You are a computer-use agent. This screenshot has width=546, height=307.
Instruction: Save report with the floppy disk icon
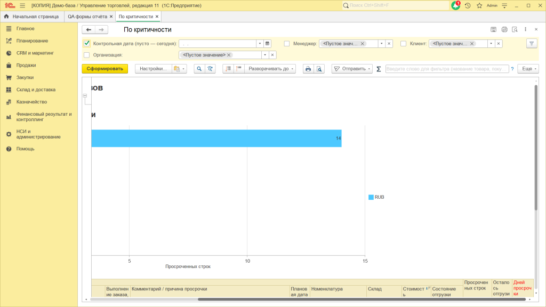click(x=493, y=30)
